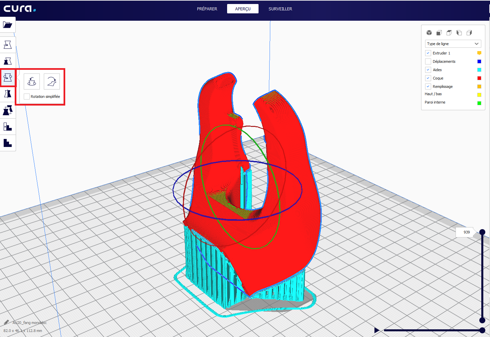Click the Haut / bas label

[433, 94]
